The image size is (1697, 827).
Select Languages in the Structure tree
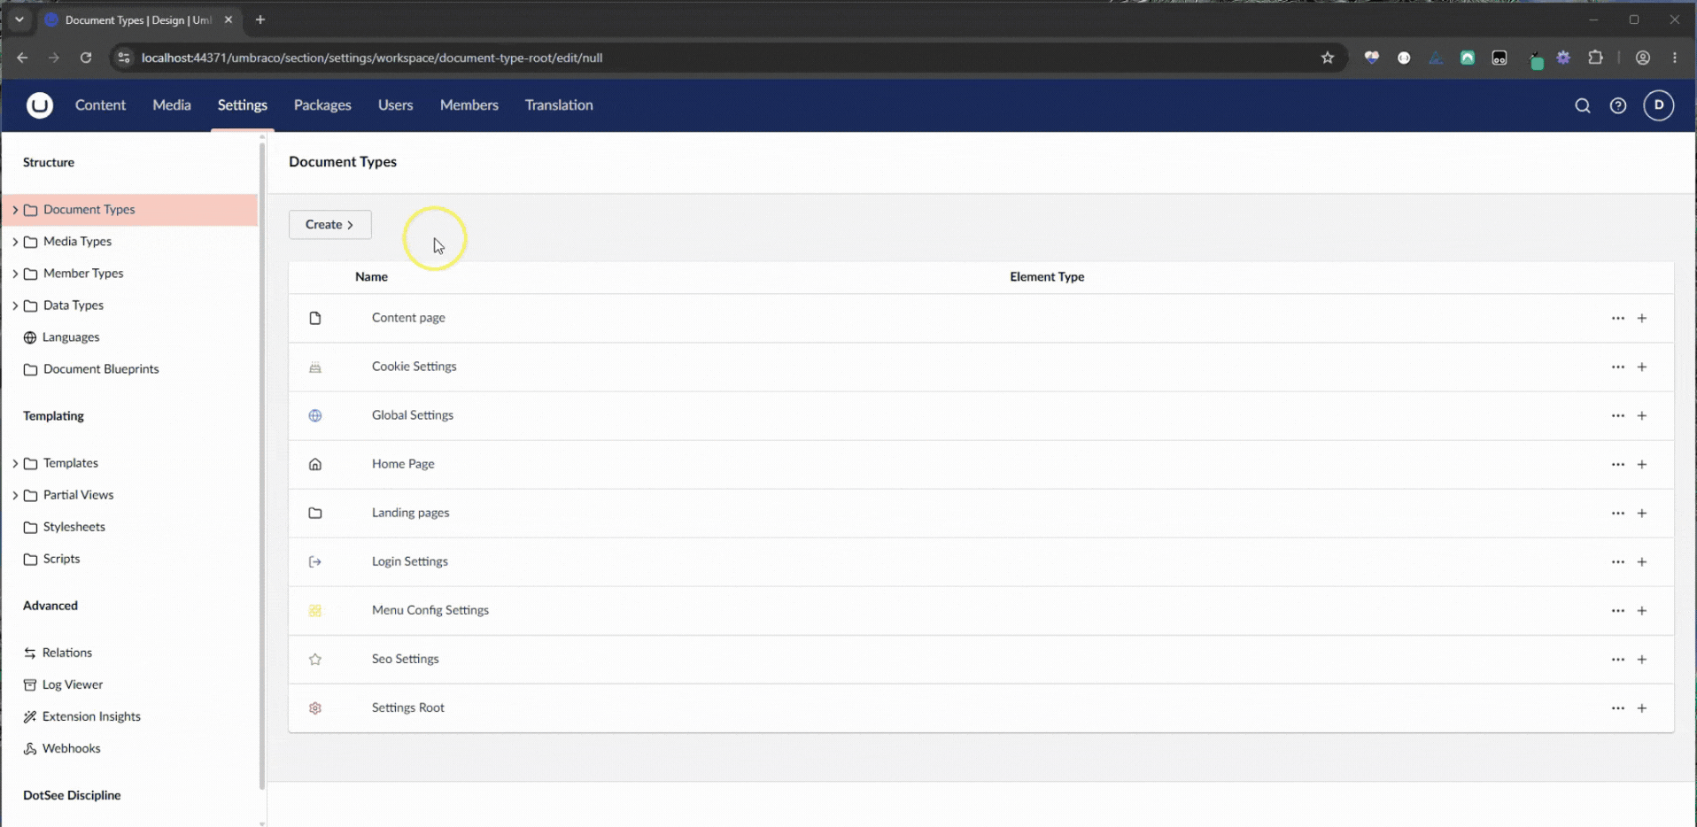click(71, 337)
